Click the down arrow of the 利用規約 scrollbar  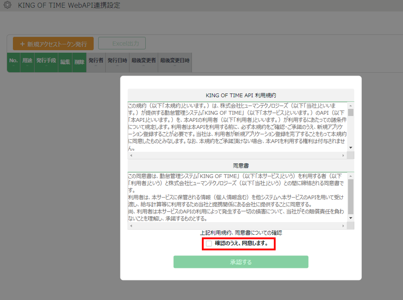pos(350,148)
